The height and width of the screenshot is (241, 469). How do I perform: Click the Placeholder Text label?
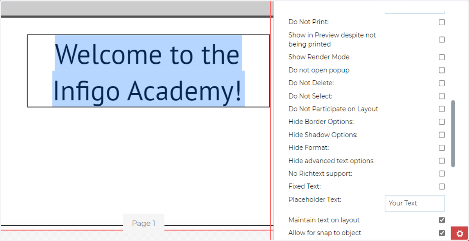315,200
